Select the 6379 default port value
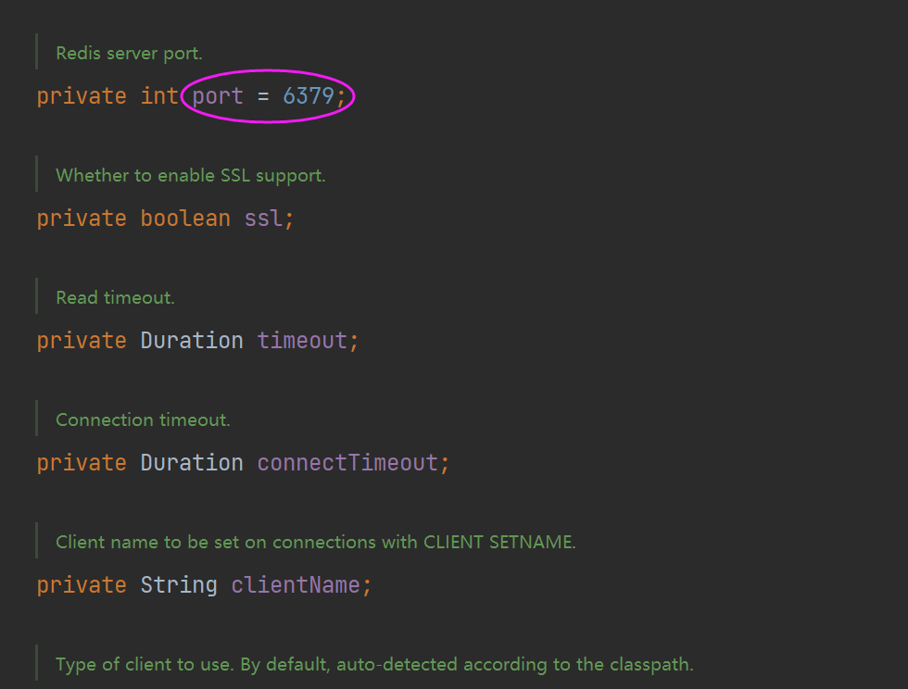This screenshot has height=689, width=908. [x=309, y=95]
